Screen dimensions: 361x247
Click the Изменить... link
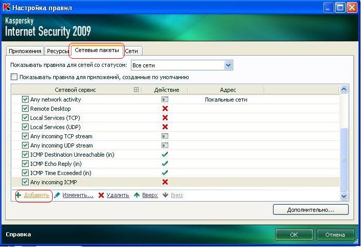[78, 195]
